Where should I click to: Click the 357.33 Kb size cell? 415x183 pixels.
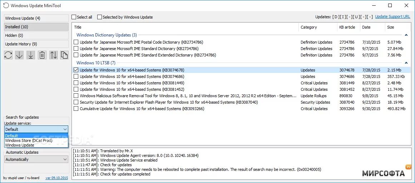pos(396,76)
